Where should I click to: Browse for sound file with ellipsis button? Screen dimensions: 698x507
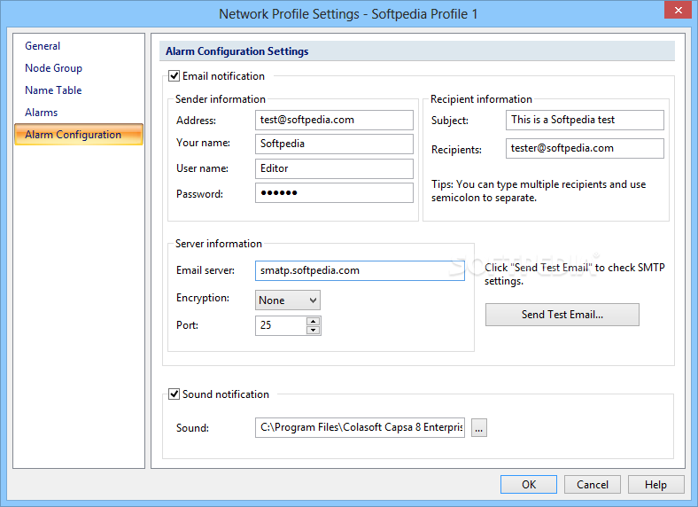479,428
